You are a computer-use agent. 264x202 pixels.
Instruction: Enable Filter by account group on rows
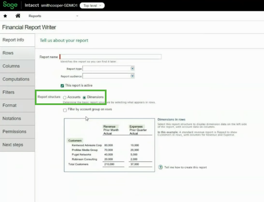(65, 110)
